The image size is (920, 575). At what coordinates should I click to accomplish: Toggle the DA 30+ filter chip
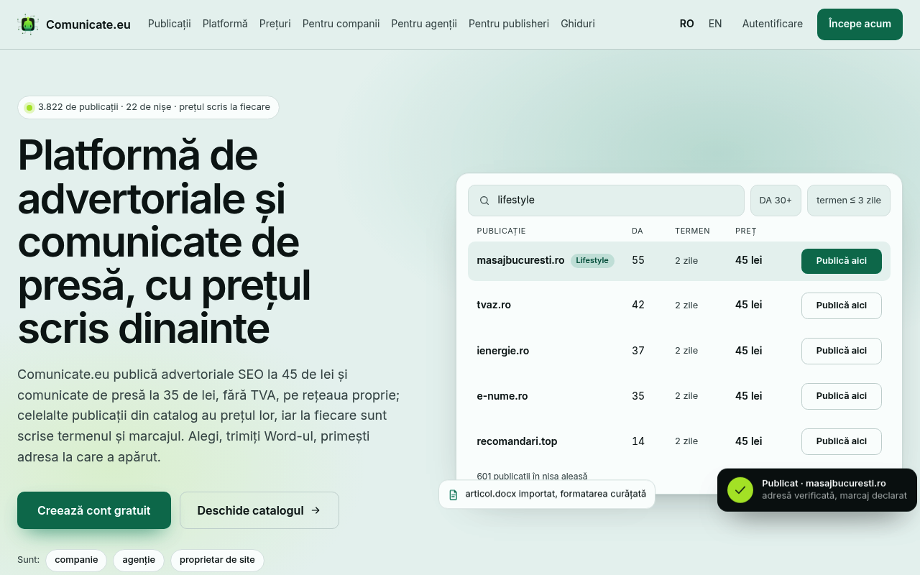[776, 201]
